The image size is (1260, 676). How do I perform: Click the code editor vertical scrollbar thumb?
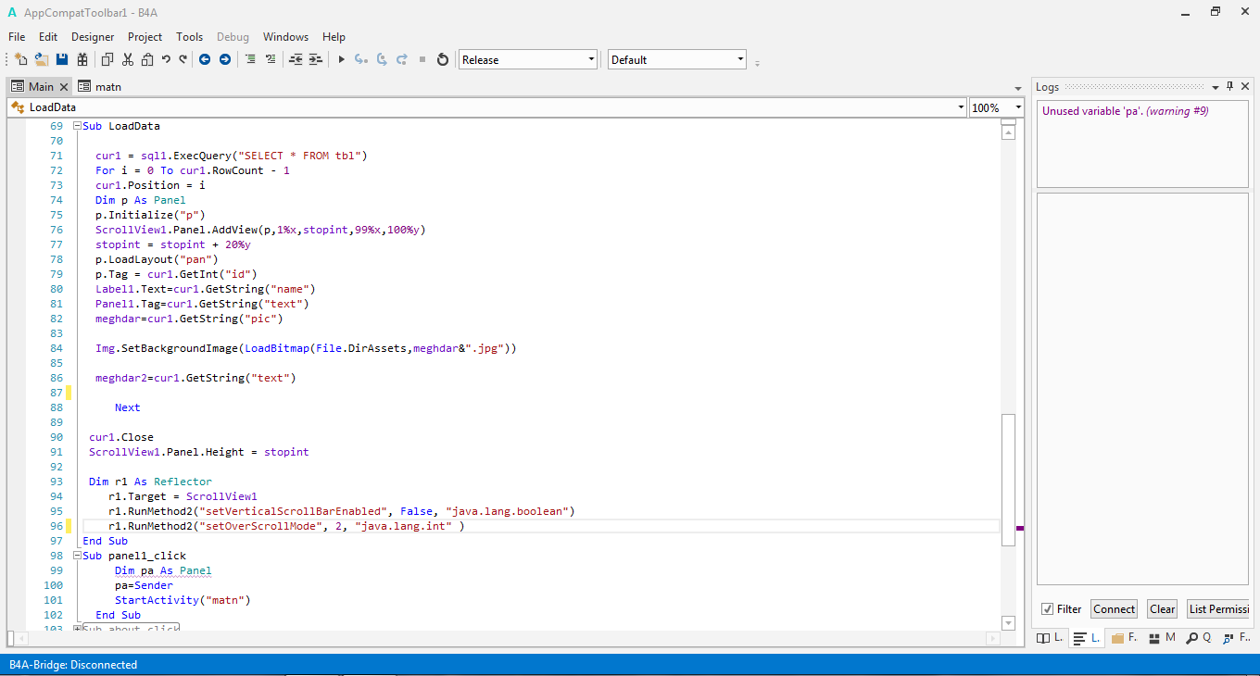1008,480
